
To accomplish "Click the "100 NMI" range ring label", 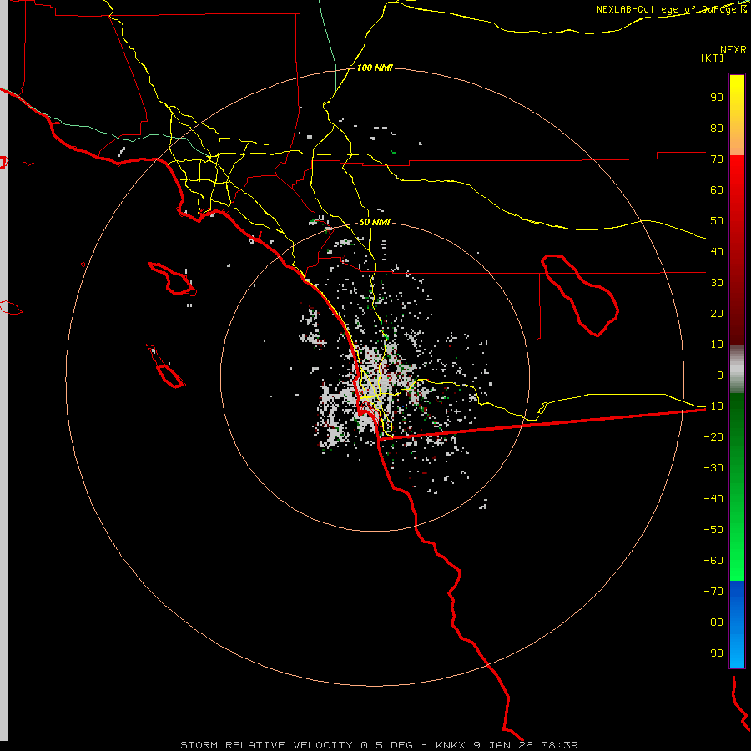I will [x=375, y=68].
